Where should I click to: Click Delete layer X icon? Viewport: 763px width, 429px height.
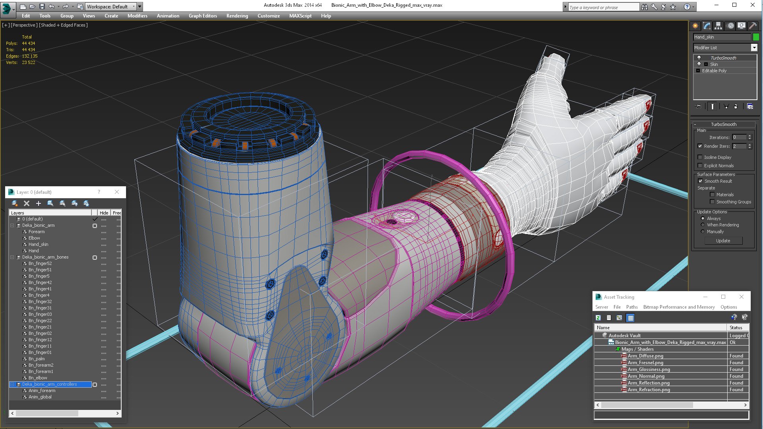[27, 203]
